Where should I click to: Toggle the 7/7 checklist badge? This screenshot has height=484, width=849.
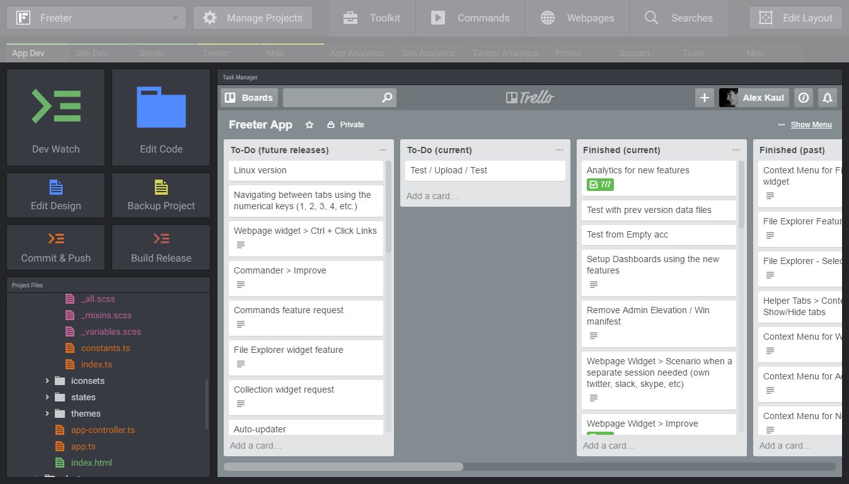point(600,185)
